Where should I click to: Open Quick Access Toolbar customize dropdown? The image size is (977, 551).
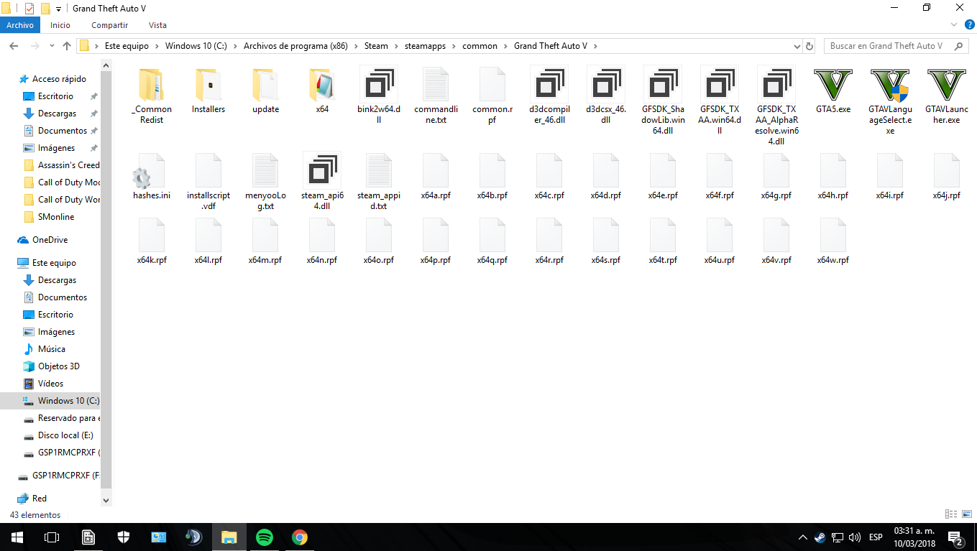coord(58,9)
